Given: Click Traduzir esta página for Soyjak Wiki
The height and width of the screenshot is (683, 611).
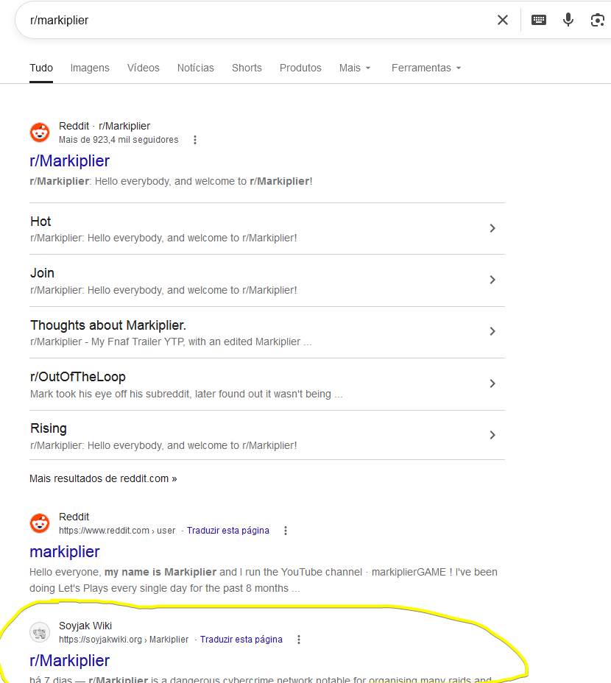Looking at the screenshot, I should point(241,640).
